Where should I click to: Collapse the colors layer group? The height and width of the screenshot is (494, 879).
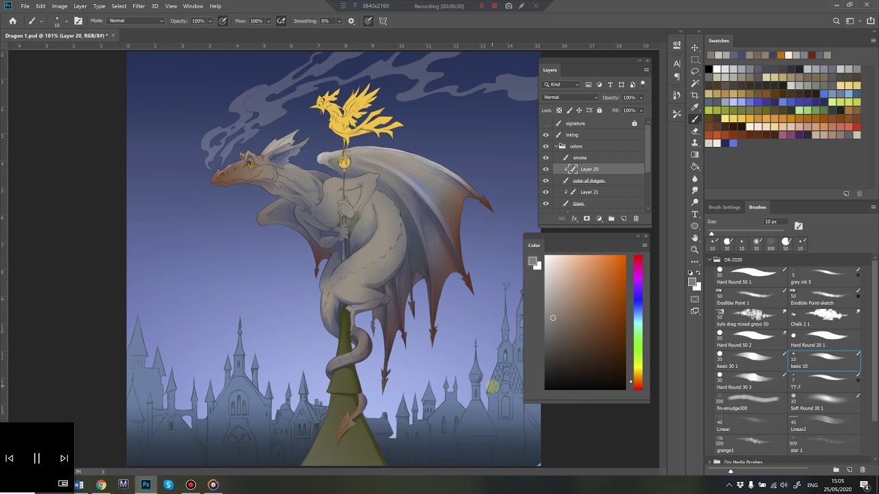pos(556,146)
